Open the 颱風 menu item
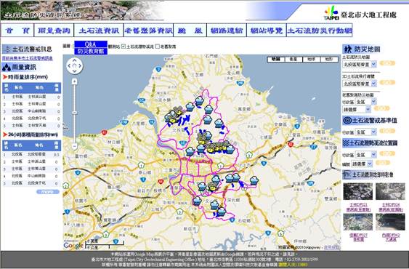Viewport: 409px width, 269px height. (x=190, y=31)
